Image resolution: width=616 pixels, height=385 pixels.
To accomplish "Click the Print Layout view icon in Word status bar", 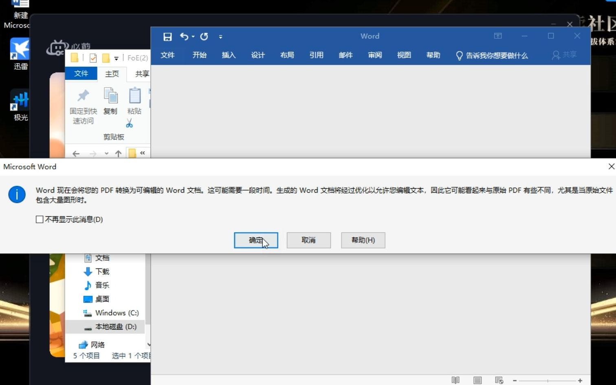I will pyautogui.click(x=477, y=380).
